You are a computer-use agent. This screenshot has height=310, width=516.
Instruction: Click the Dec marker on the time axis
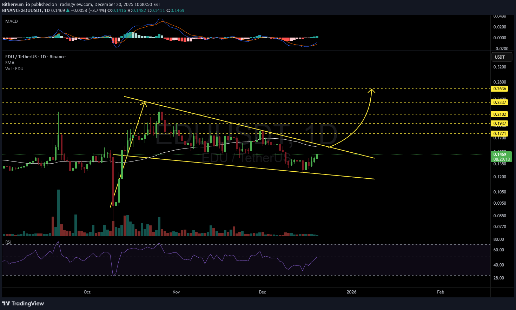(262, 292)
